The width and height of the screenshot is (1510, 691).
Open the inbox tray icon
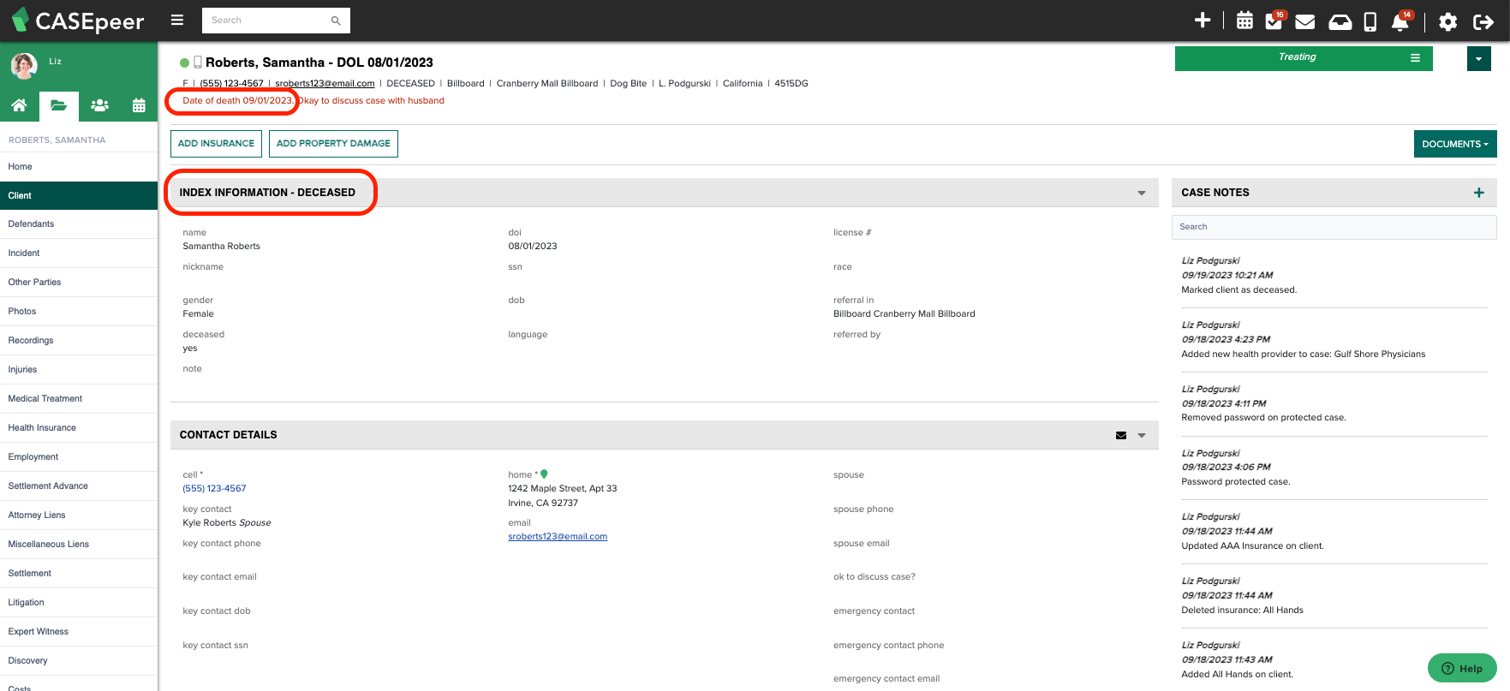(x=1340, y=22)
